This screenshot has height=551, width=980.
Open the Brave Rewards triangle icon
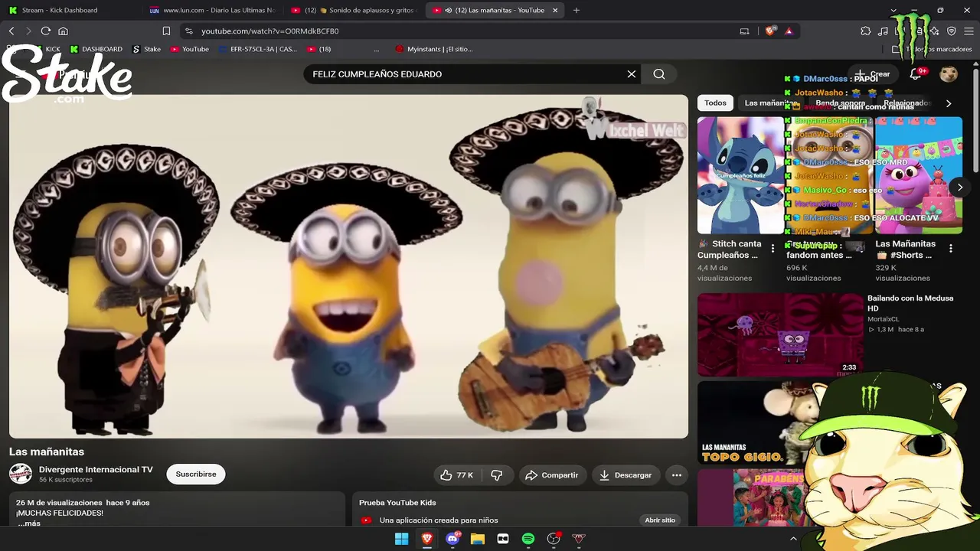[789, 31]
